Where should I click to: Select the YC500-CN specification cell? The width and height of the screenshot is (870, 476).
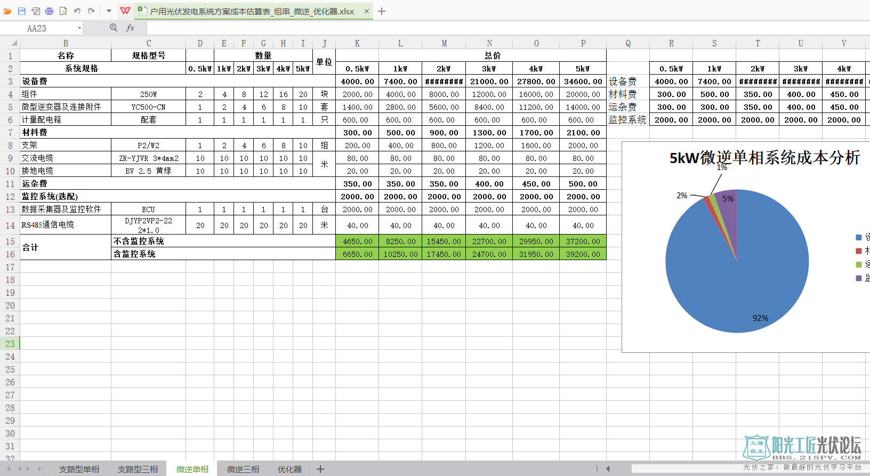pos(148,107)
